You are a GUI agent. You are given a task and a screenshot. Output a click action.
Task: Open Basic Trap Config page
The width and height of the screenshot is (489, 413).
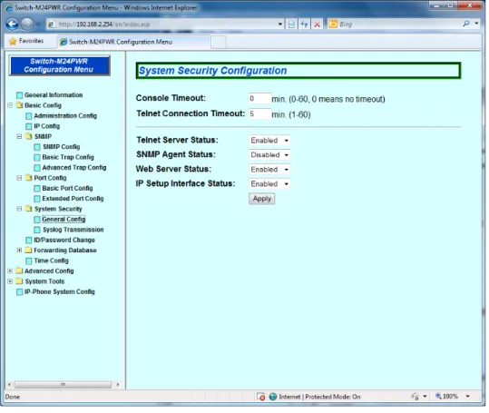68,157
